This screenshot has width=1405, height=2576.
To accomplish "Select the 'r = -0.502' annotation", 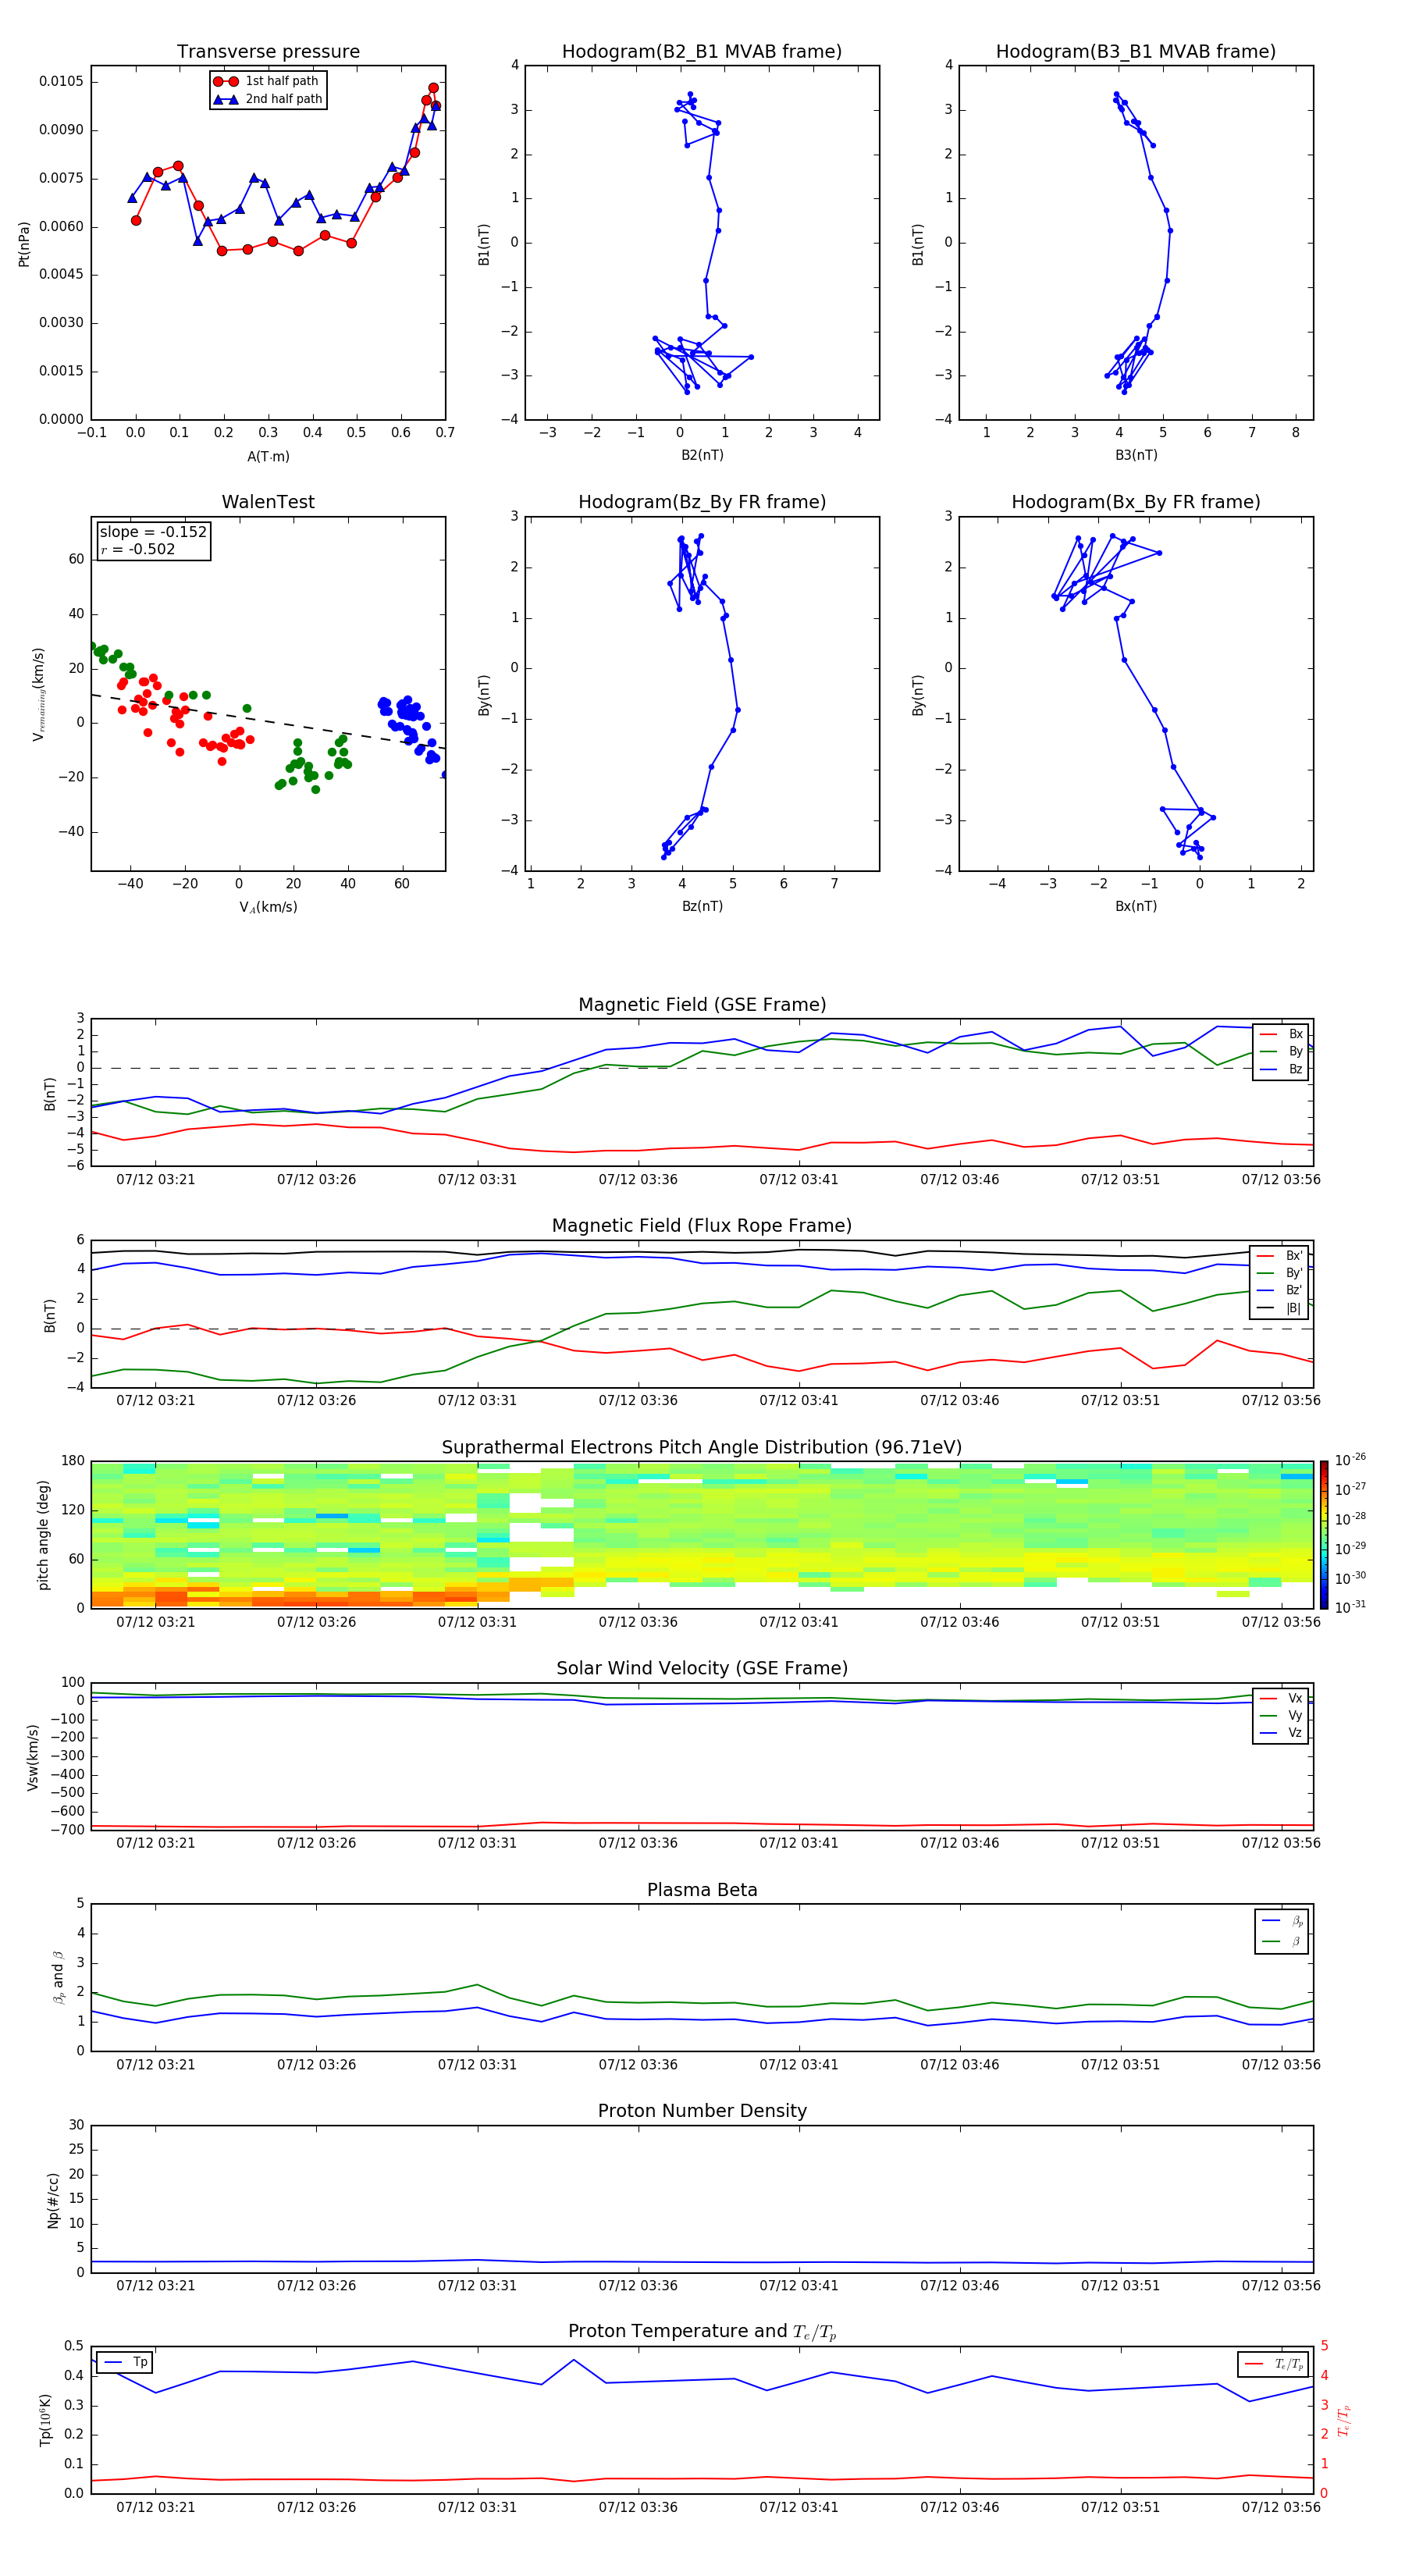I will click(138, 549).
